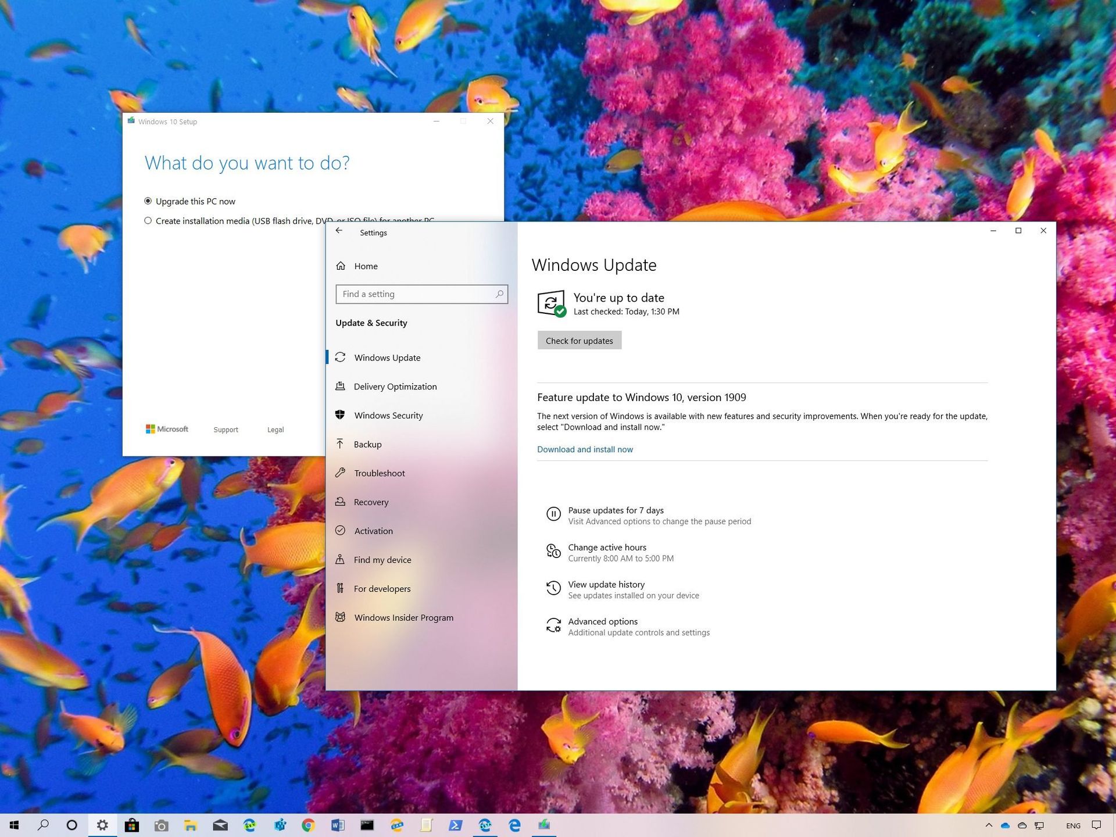
Task: Open the For developers page
Action: point(382,588)
